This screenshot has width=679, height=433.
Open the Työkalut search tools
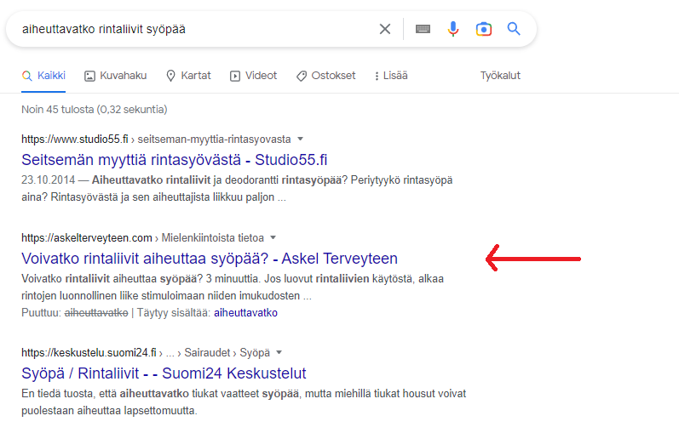(500, 76)
